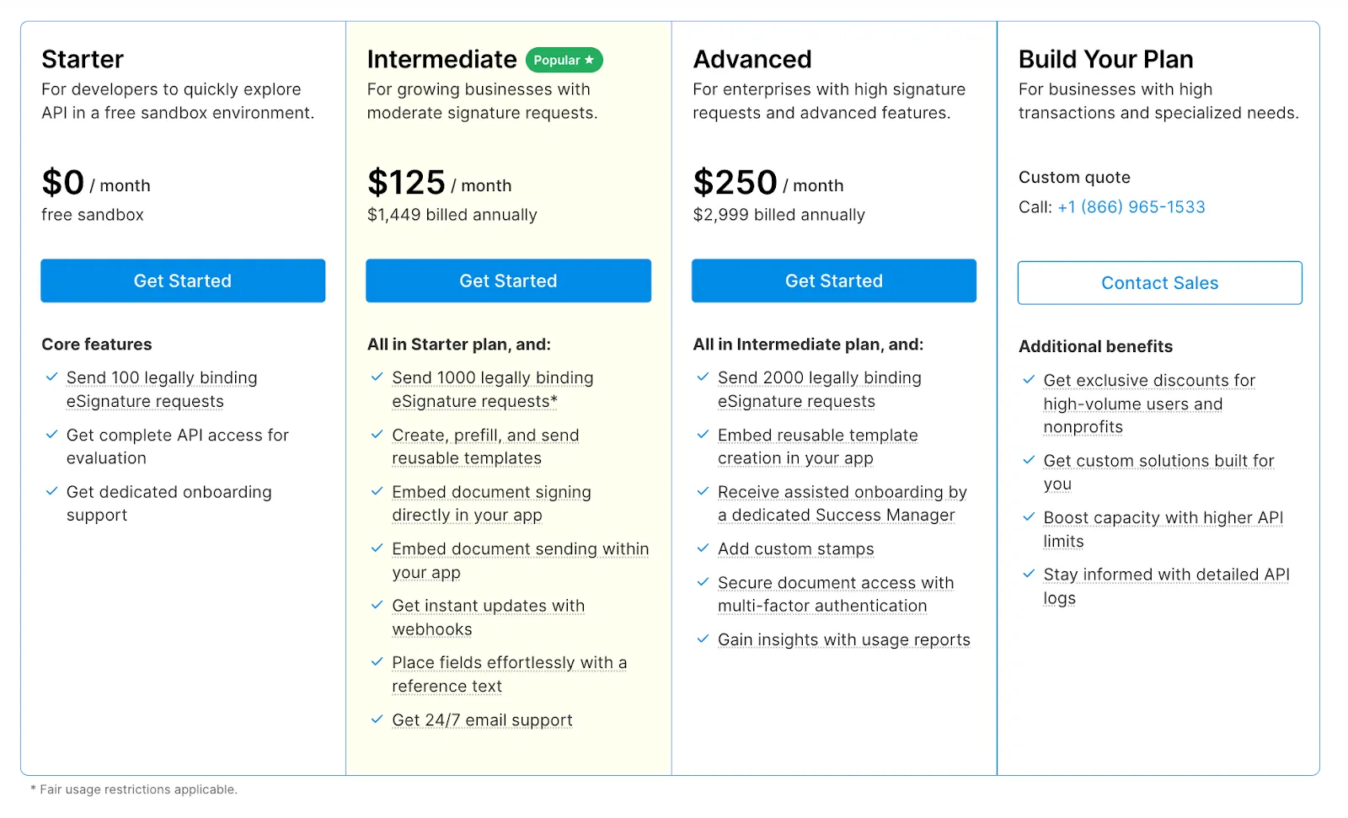The width and height of the screenshot is (1348, 818).
Task: Click checkmark next to Get 24/7 email support
Action: [x=377, y=719]
